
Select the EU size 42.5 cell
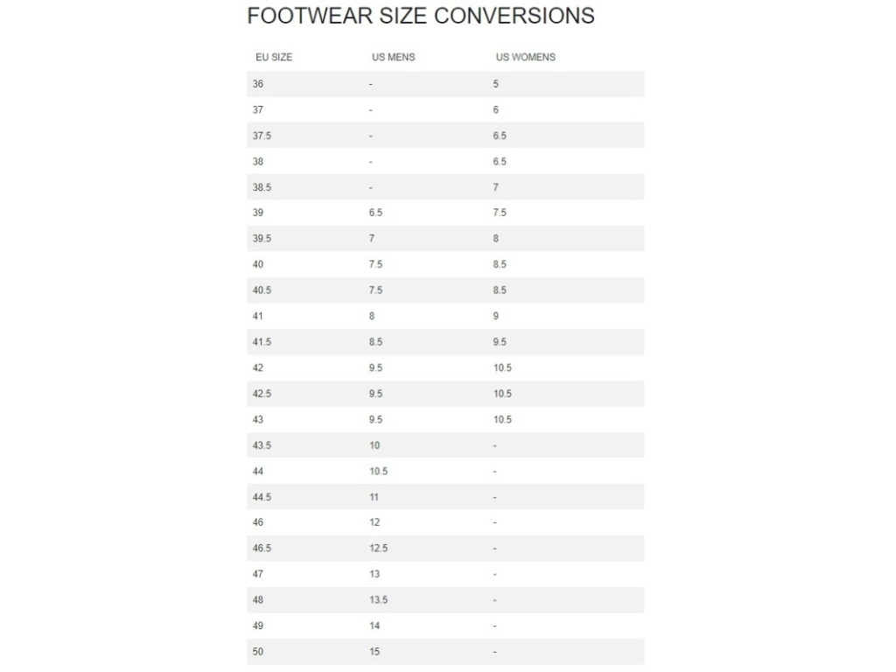pos(262,394)
